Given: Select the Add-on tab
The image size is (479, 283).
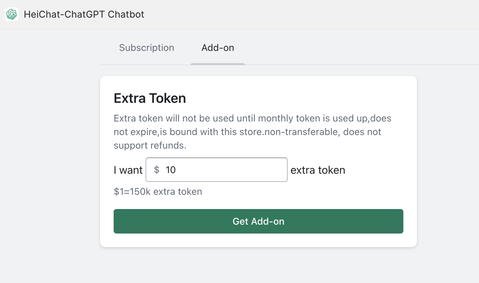Looking at the screenshot, I should (218, 48).
